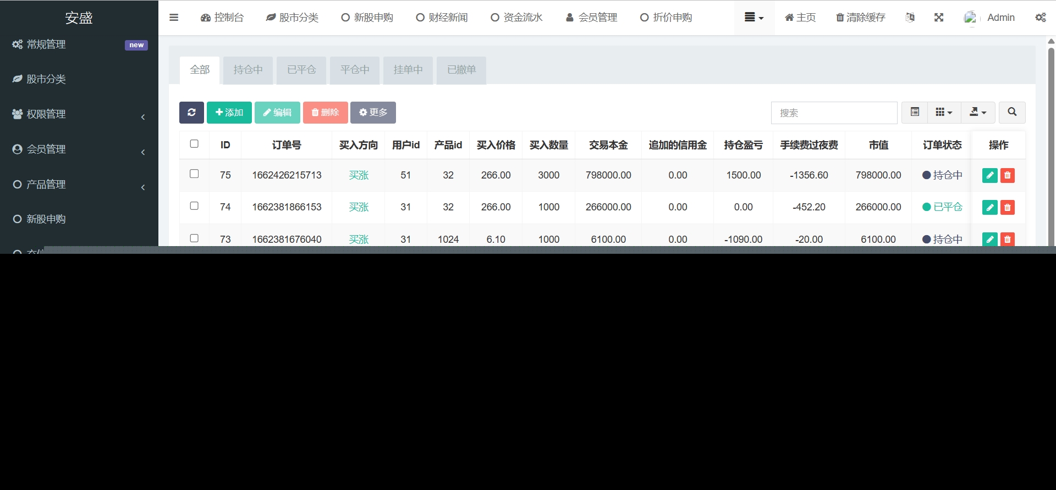
Task: Switch to the 挂单中 tab
Action: click(408, 70)
